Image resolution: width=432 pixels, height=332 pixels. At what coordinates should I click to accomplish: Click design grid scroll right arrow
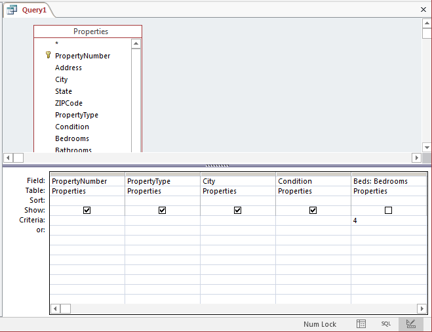(422, 308)
